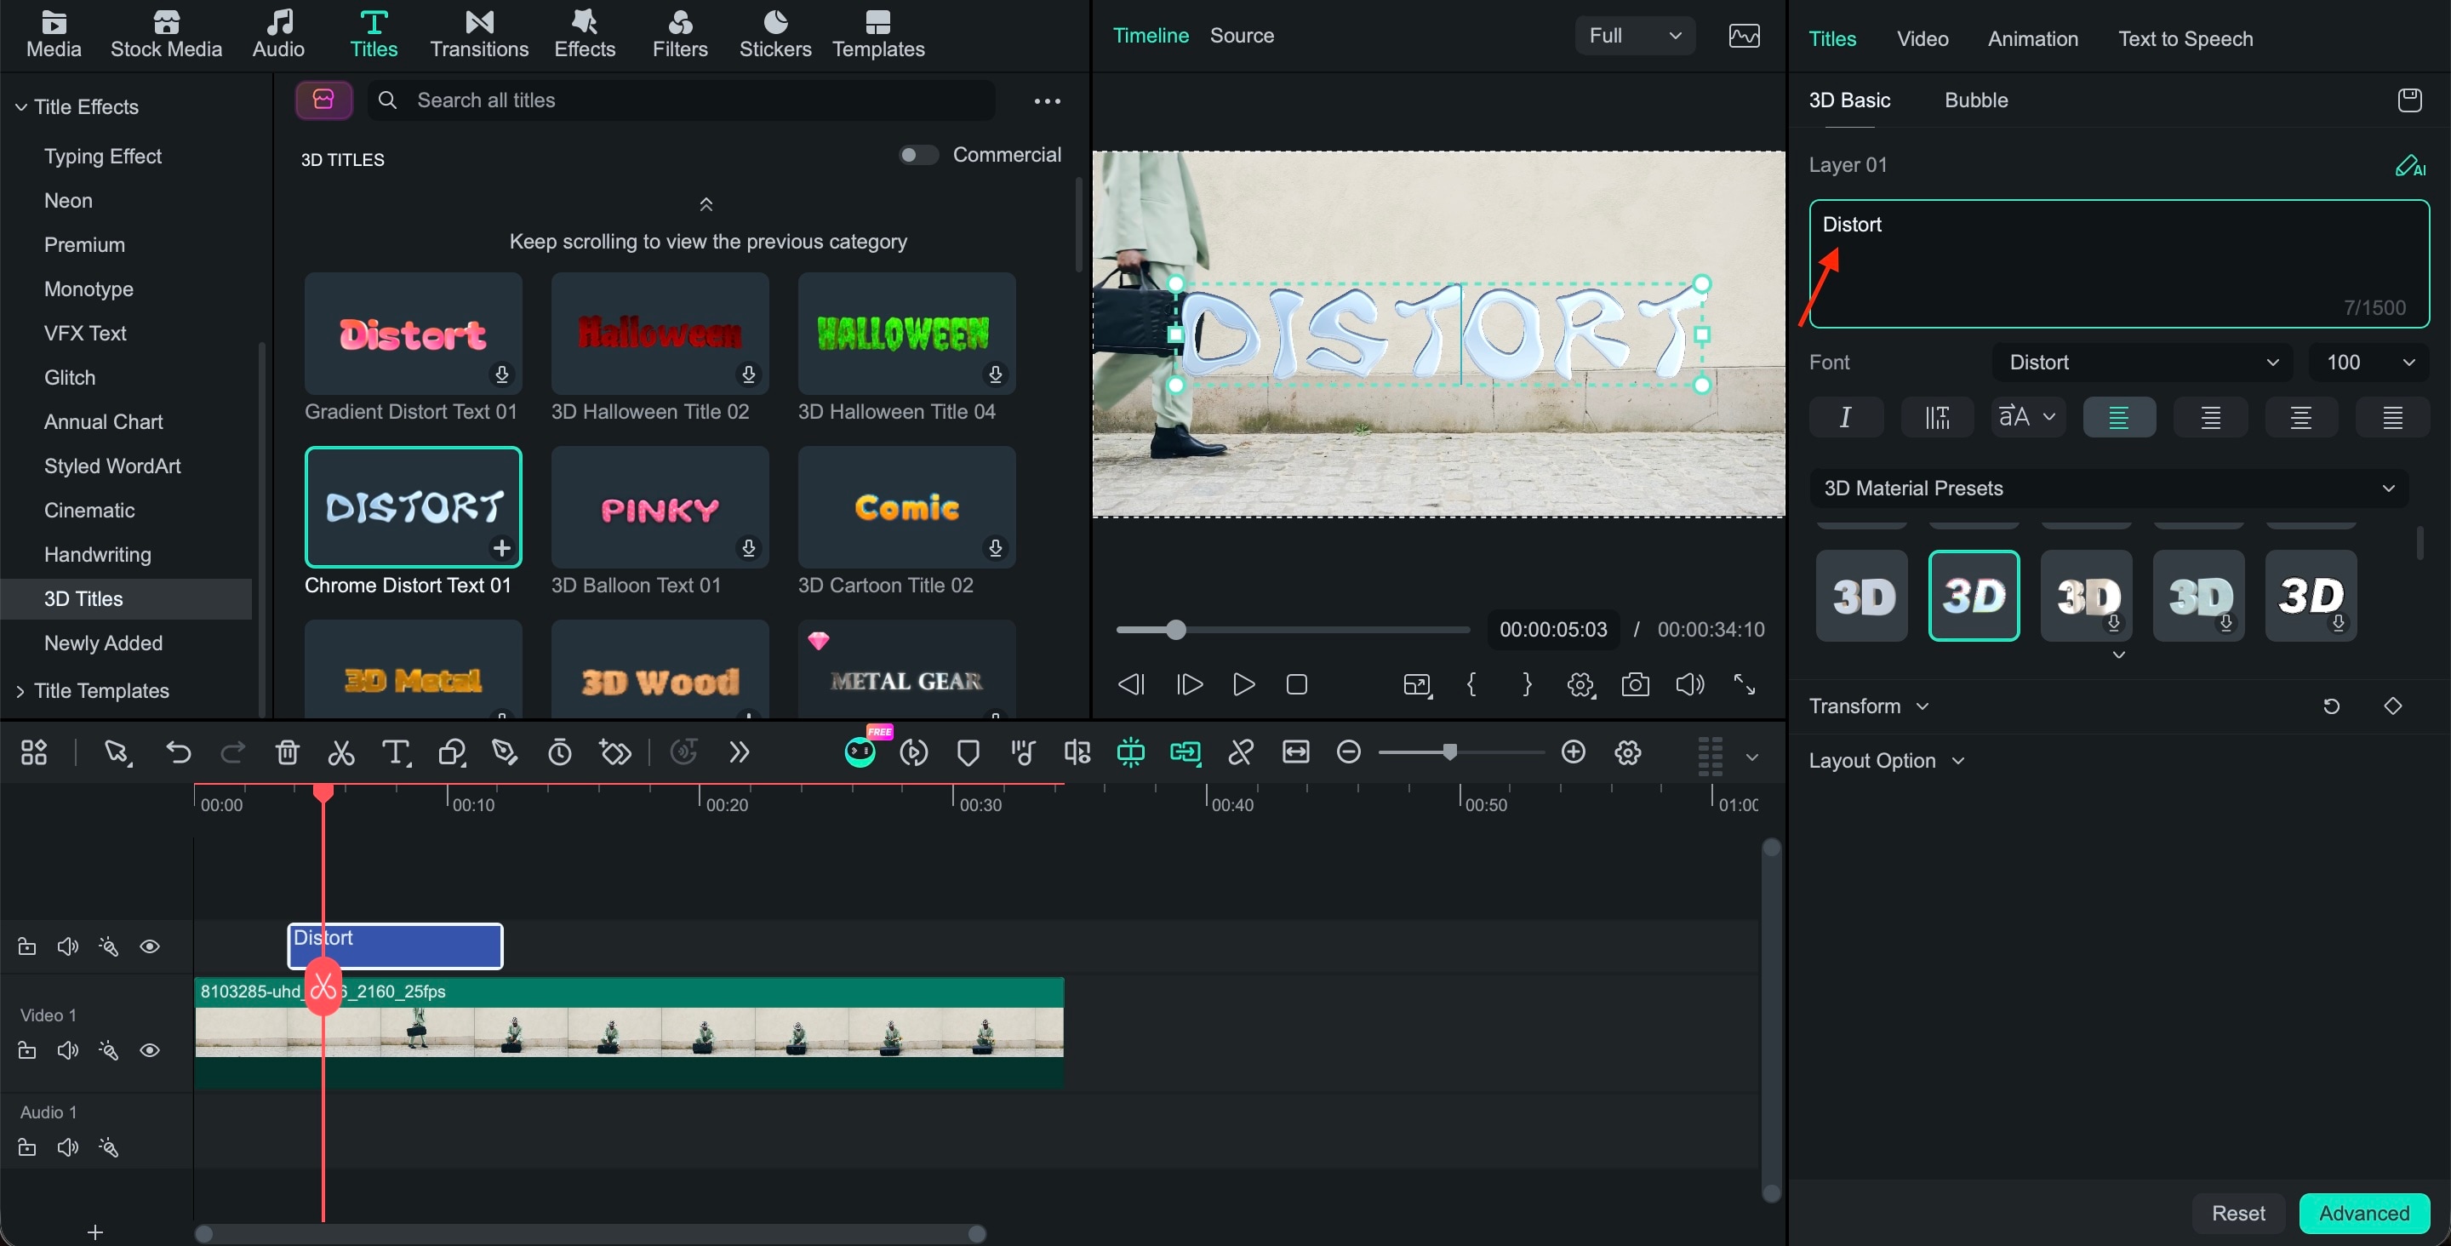Click the AI edit pen icon beside Layer 01
The width and height of the screenshot is (2451, 1246).
(2410, 166)
